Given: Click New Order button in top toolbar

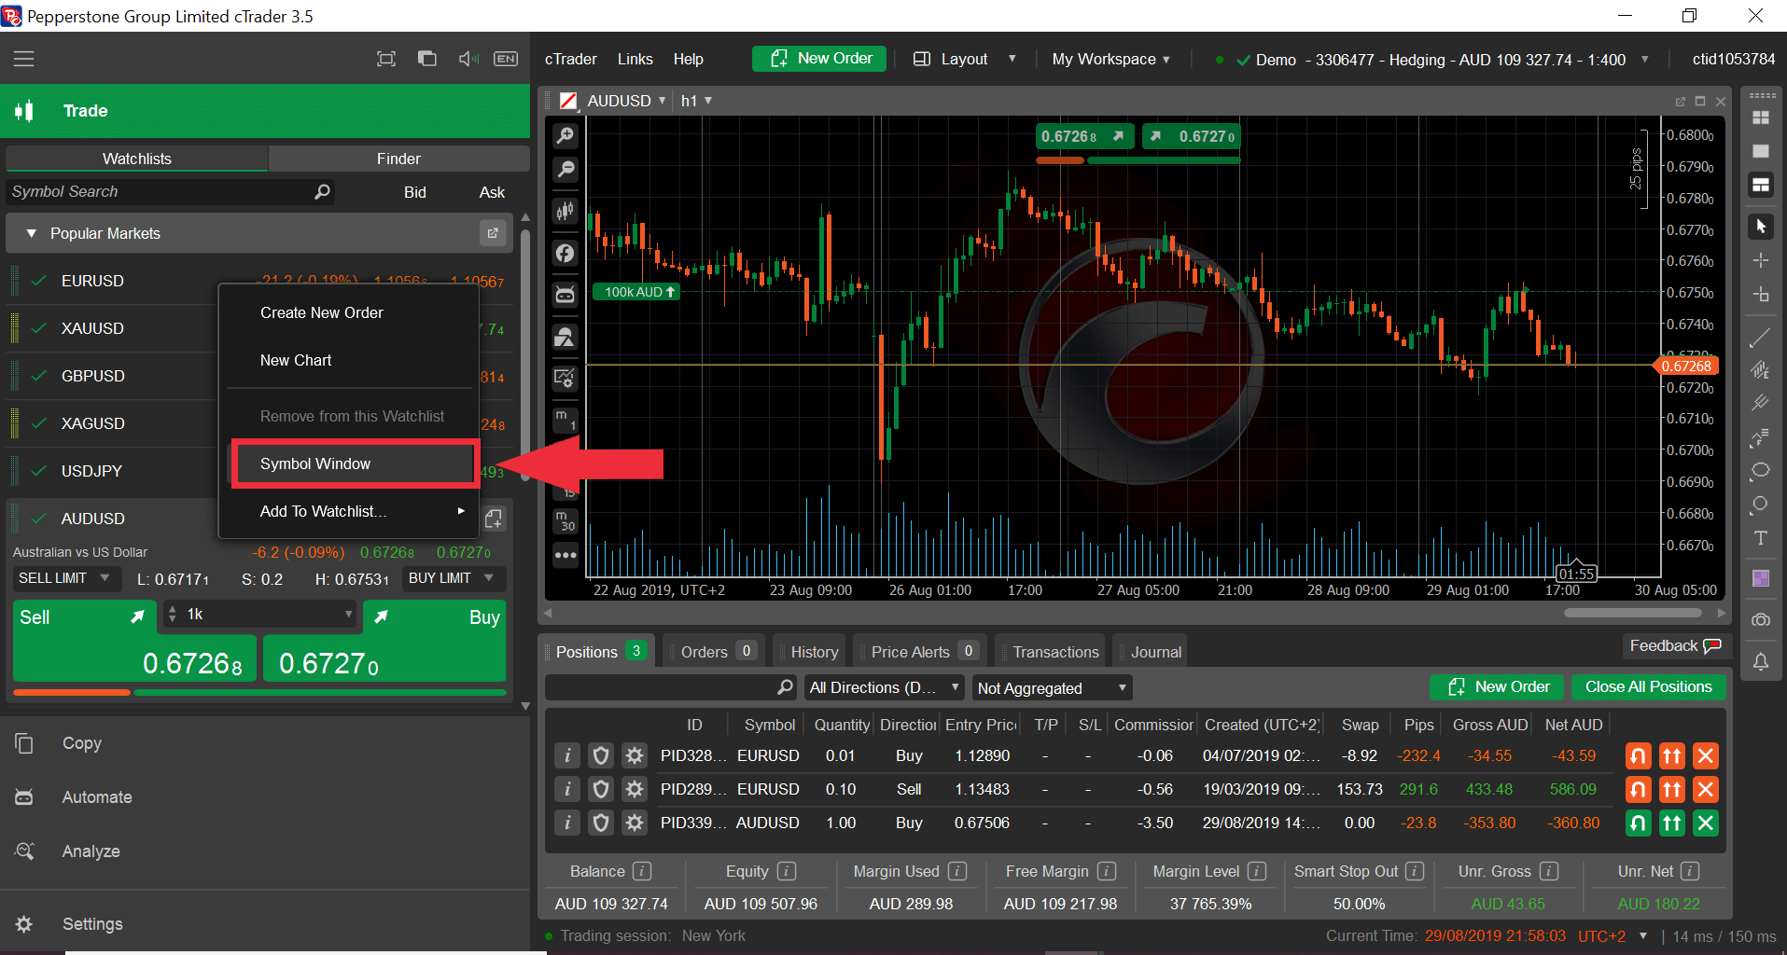Looking at the screenshot, I should (820, 59).
